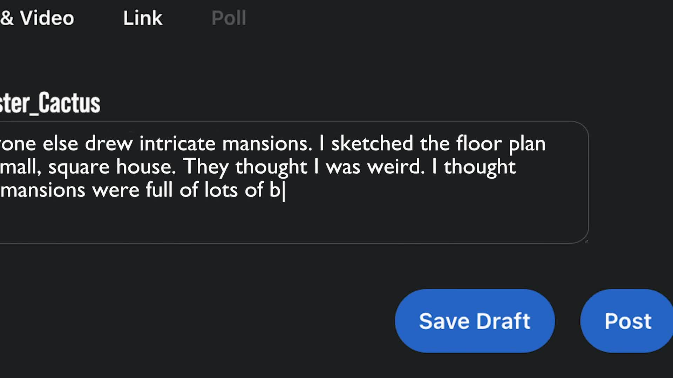Open the Link tab
The height and width of the screenshot is (378, 673).
pyautogui.click(x=143, y=18)
